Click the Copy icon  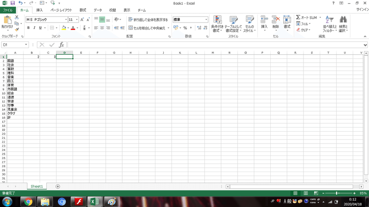(17, 23)
